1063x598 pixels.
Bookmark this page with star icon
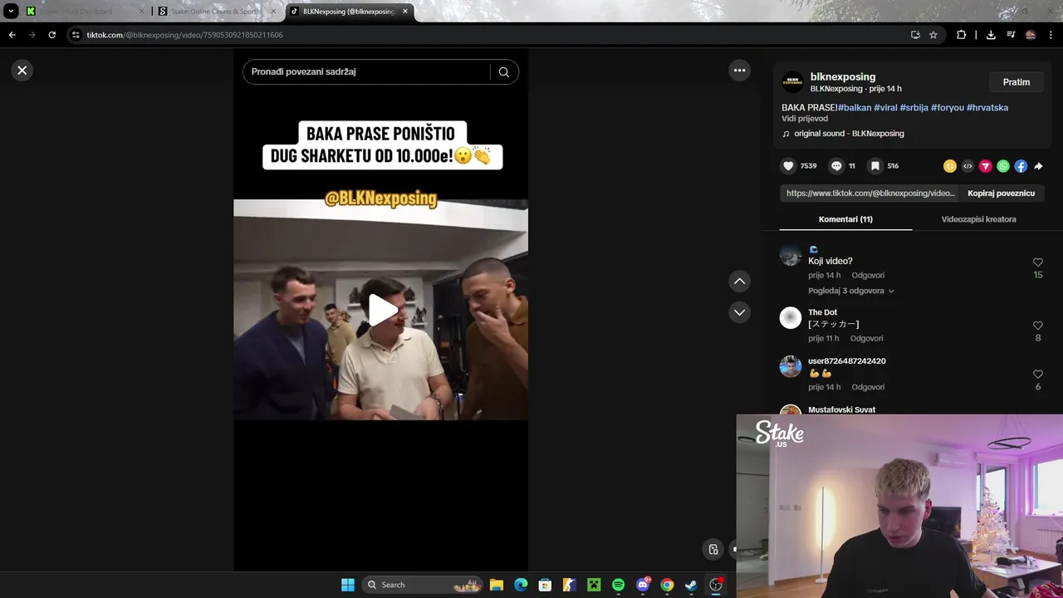click(x=933, y=35)
